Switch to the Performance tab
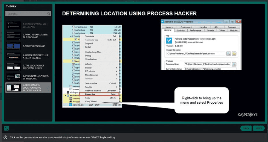The image size is (268, 142). tap(195, 31)
